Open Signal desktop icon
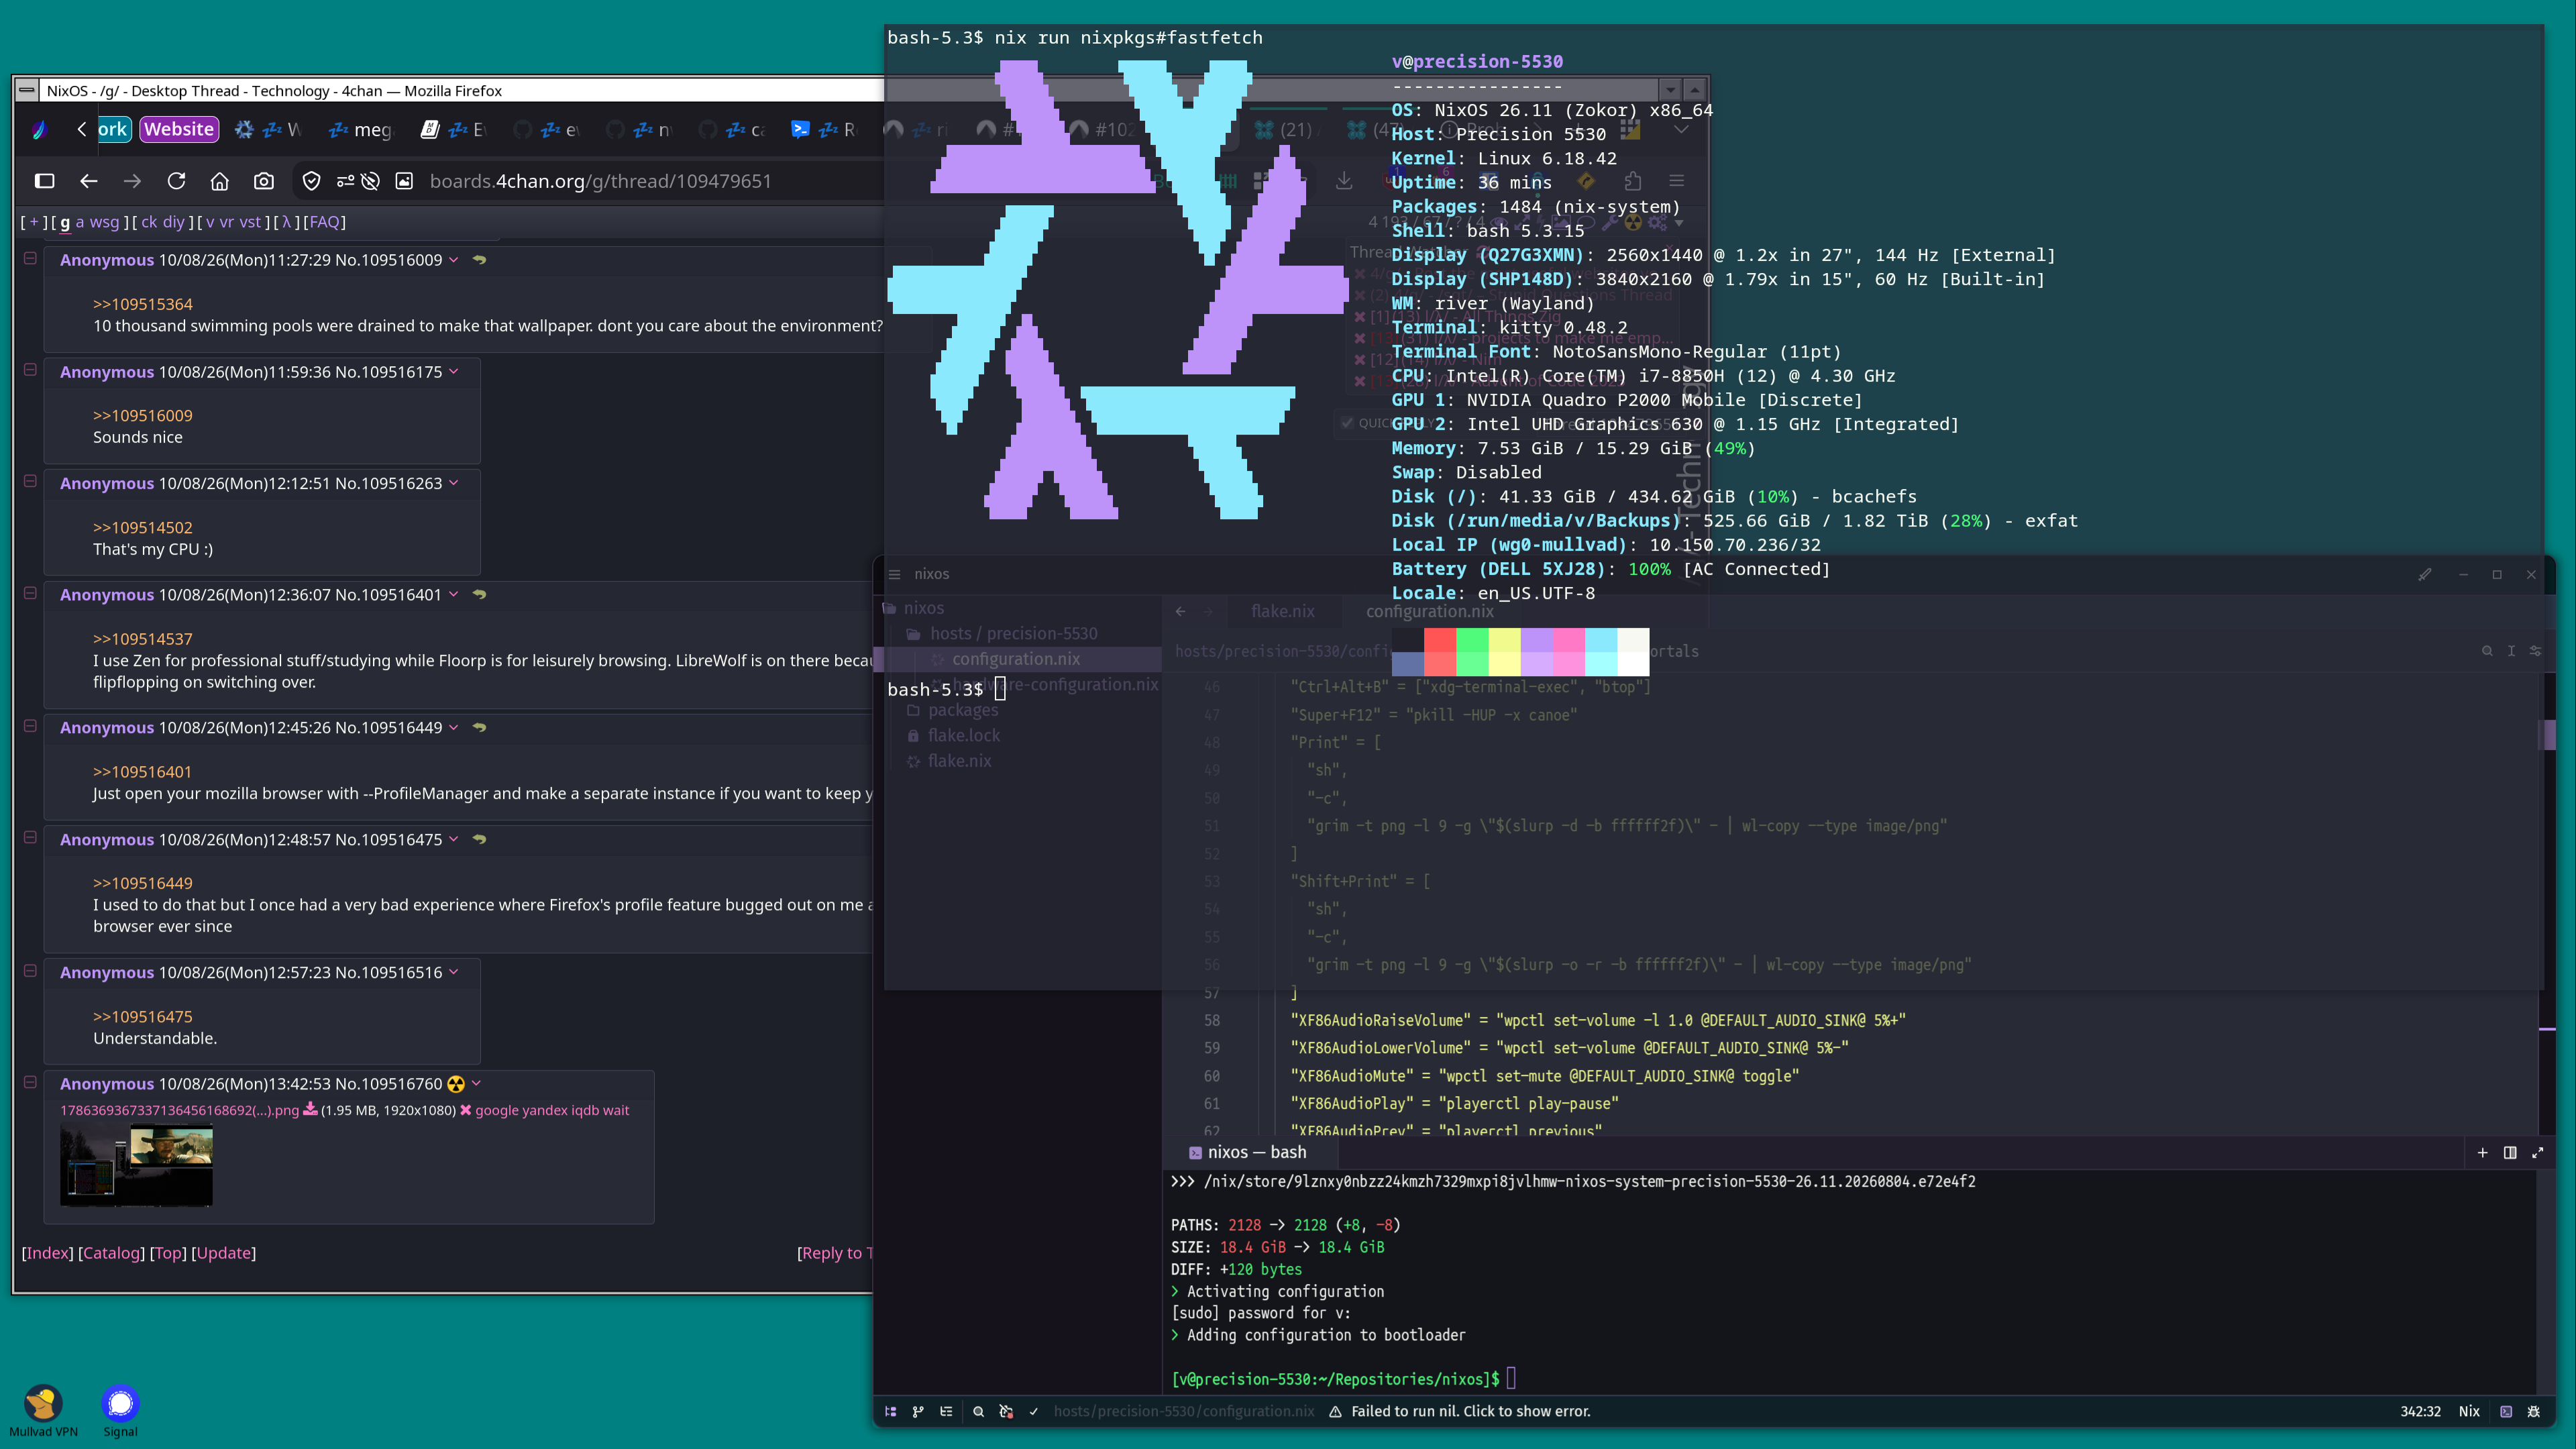The width and height of the screenshot is (2576, 1449). click(120, 1411)
